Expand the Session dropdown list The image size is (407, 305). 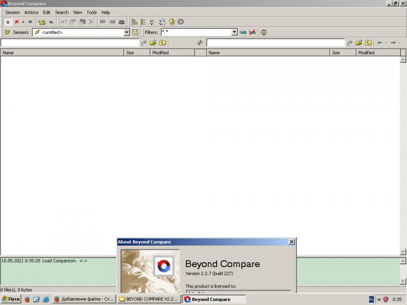[x=127, y=32]
